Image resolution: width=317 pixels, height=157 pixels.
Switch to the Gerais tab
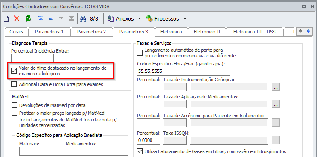(x=16, y=32)
